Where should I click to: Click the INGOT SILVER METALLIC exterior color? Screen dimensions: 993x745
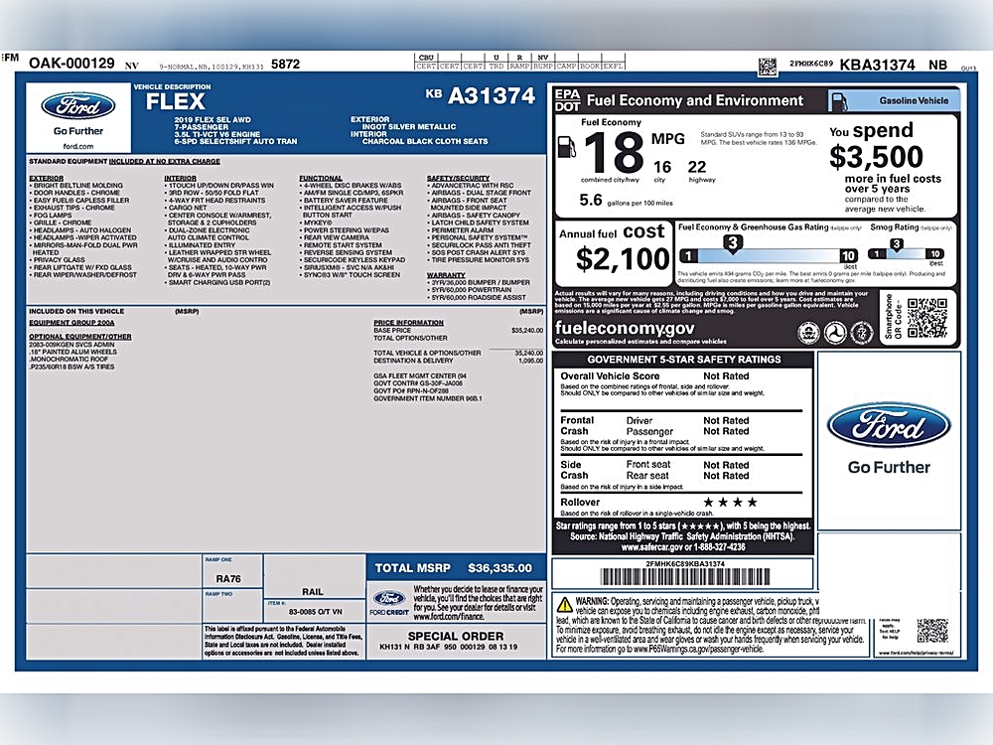click(409, 127)
